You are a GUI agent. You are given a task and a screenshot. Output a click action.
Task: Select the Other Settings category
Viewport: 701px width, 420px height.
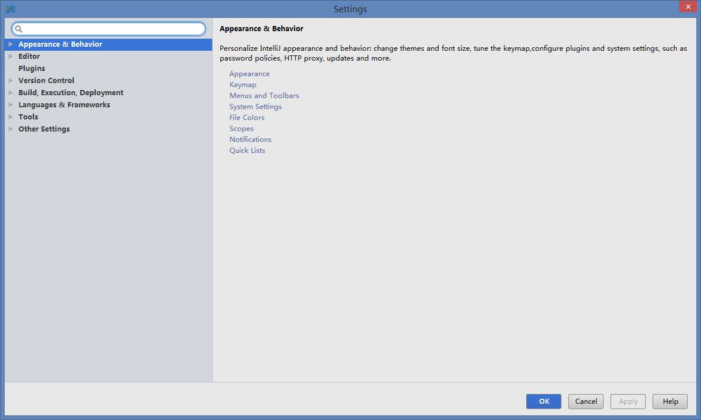pyautogui.click(x=108, y=129)
